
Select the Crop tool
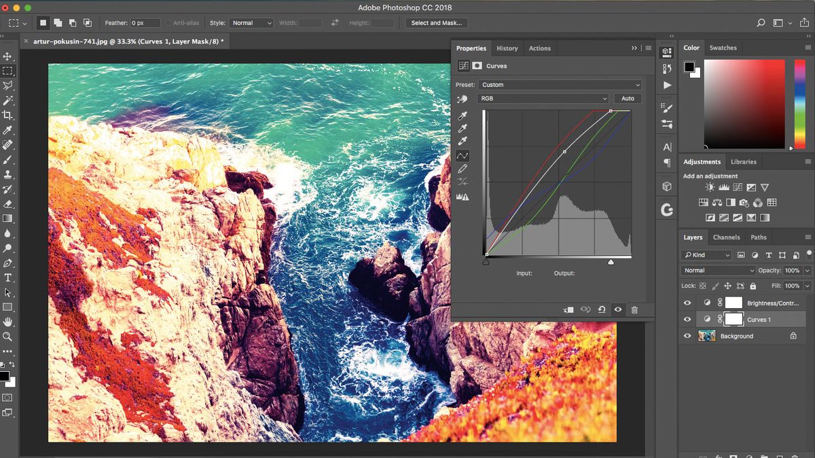[9, 115]
